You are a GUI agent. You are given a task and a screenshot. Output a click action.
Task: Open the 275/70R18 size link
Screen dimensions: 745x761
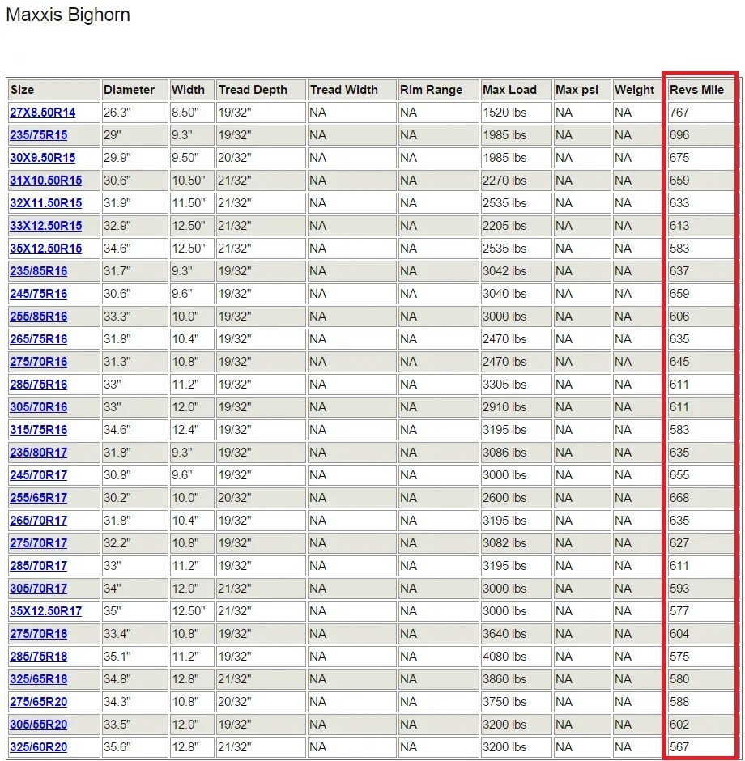tap(39, 633)
